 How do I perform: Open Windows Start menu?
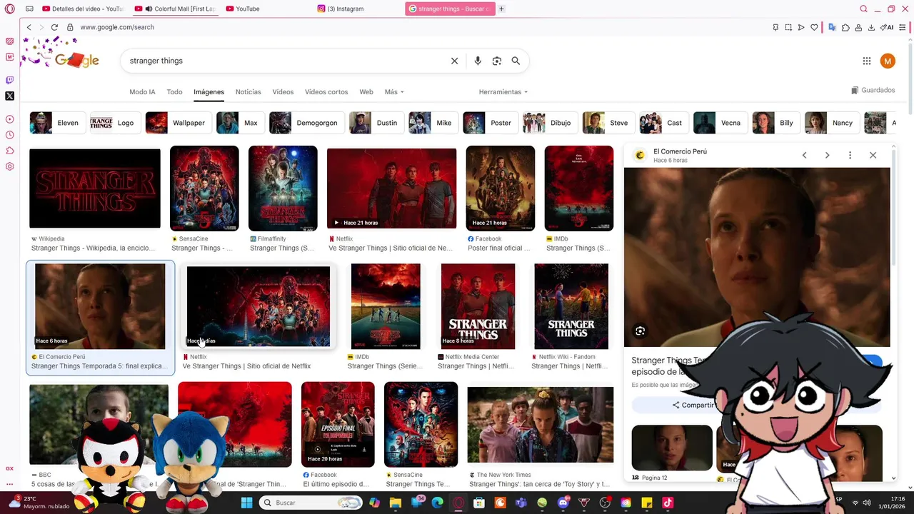246,503
